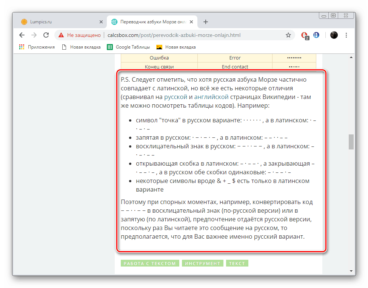Viewport: 368px width, 288px height.
Task: Reload the current page
Action: point(46,35)
